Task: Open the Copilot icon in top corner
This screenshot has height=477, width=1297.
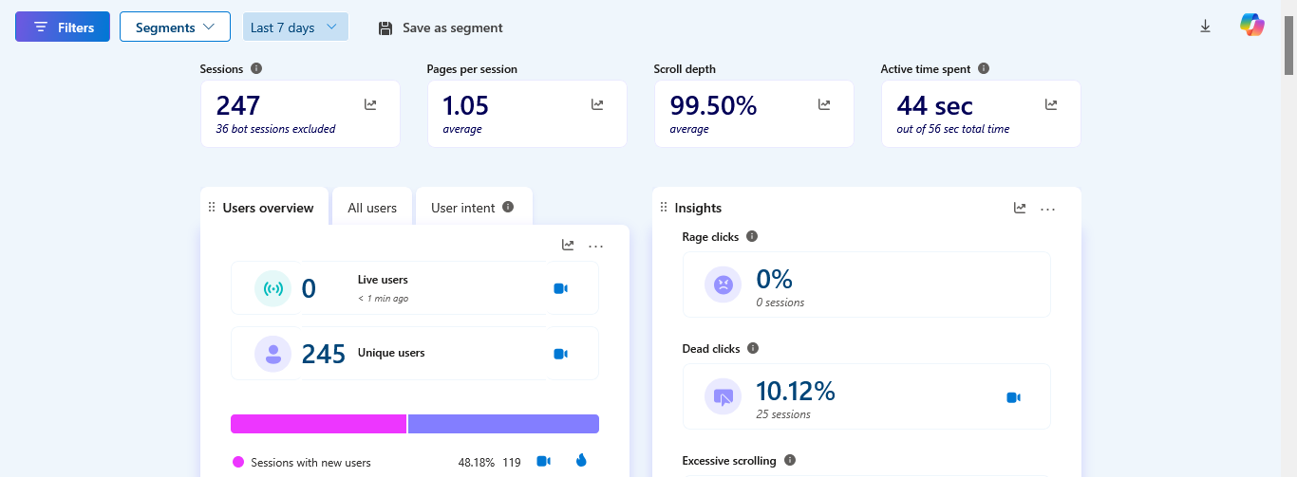Action: point(1252,26)
